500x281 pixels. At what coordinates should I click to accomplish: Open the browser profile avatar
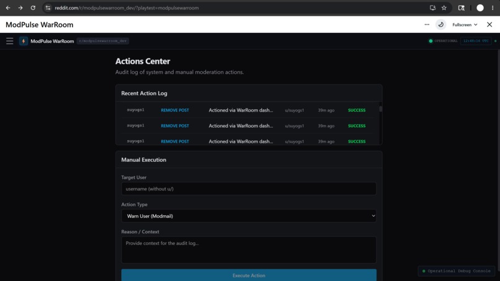tap(480, 8)
